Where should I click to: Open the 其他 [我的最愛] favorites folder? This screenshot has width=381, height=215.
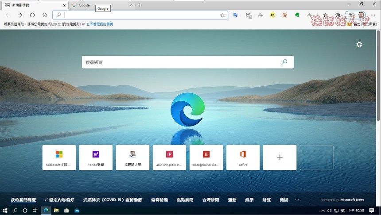coord(362,24)
